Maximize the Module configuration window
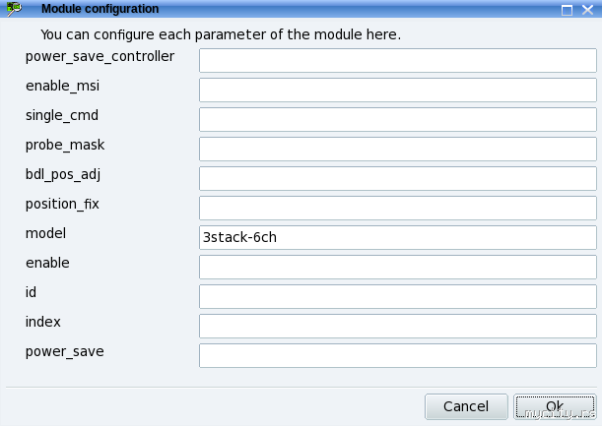Image resolution: width=602 pixels, height=426 pixels. click(x=567, y=9)
